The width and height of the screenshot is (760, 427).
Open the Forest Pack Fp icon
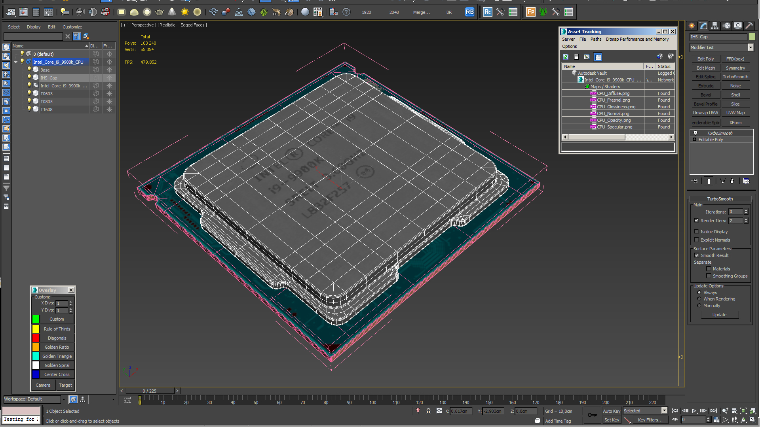coord(531,12)
